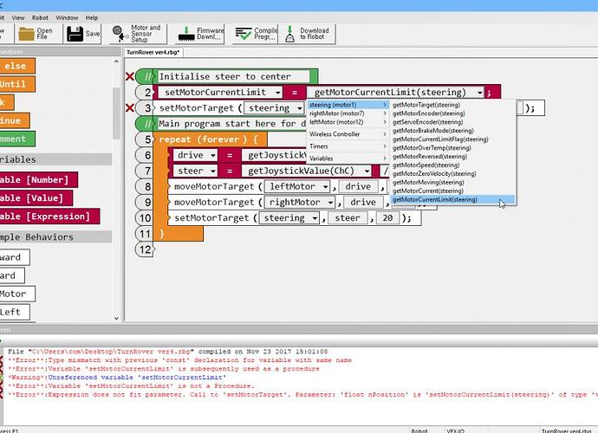Expand leftMotor (motor12) submenu entry
This screenshot has height=433, width=598.
click(348, 122)
